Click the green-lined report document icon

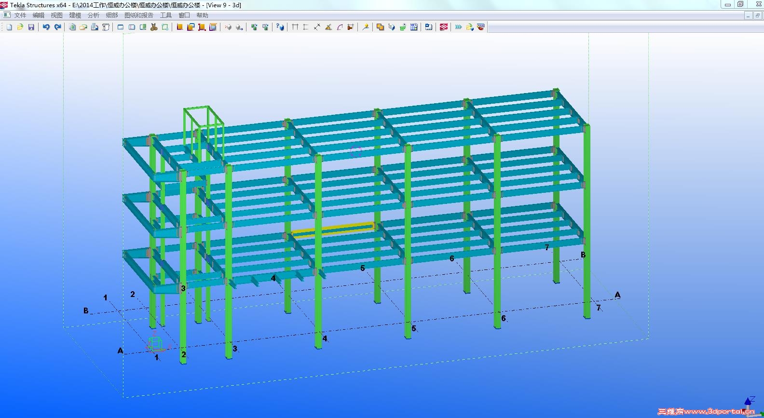[x=72, y=27]
